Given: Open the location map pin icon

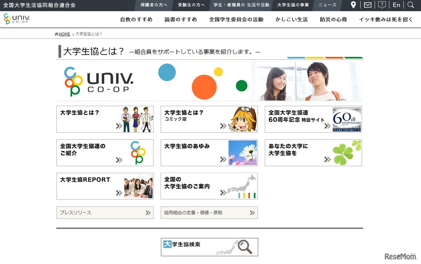Looking at the screenshot, I should [353, 5].
